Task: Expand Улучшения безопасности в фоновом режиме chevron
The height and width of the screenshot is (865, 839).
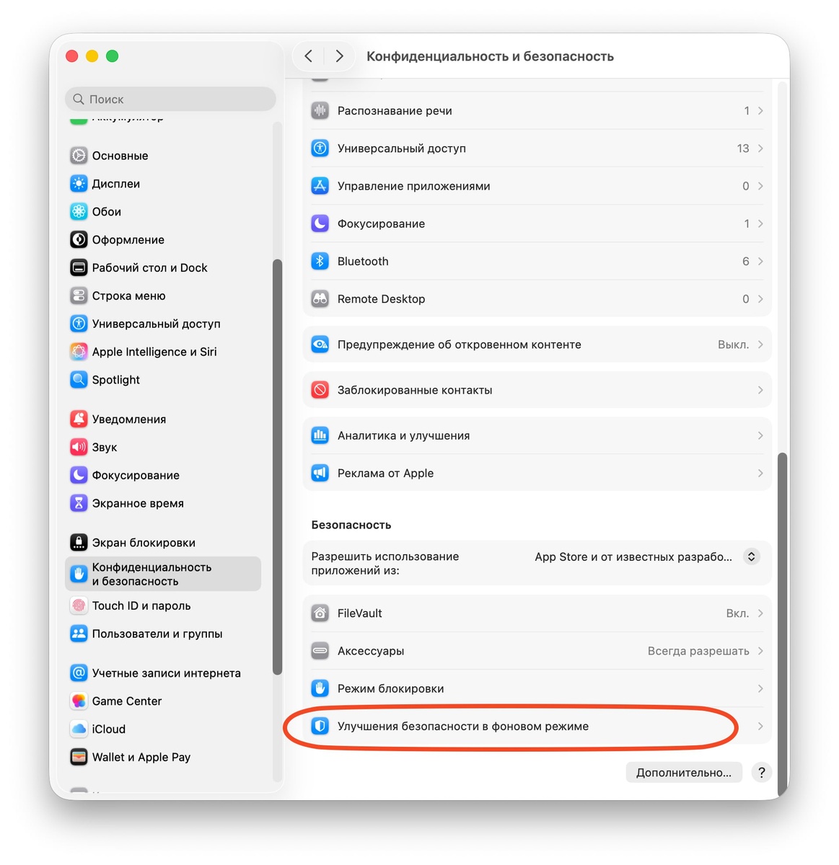Action: pos(760,726)
